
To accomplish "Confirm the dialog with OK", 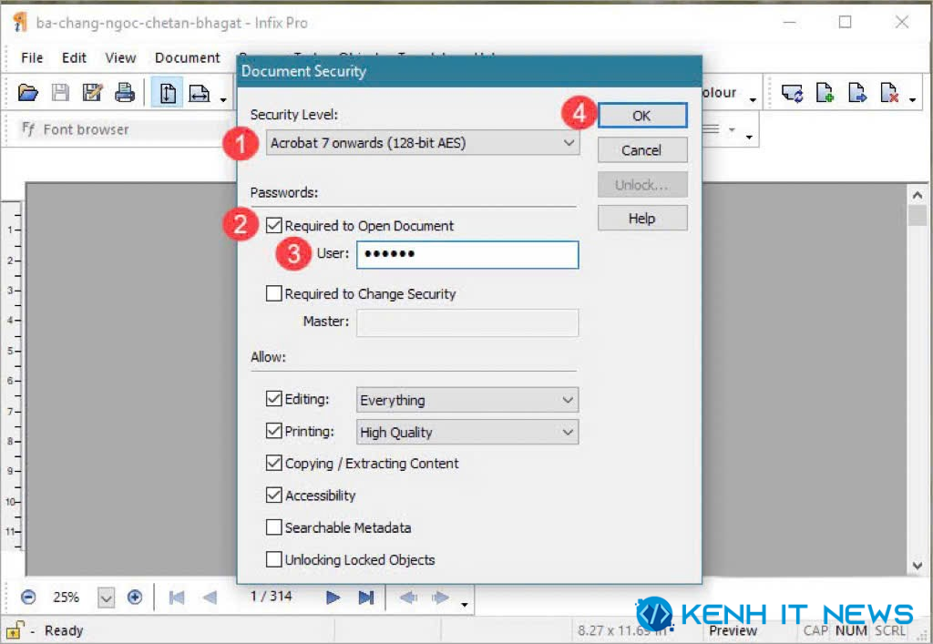I will click(x=642, y=116).
